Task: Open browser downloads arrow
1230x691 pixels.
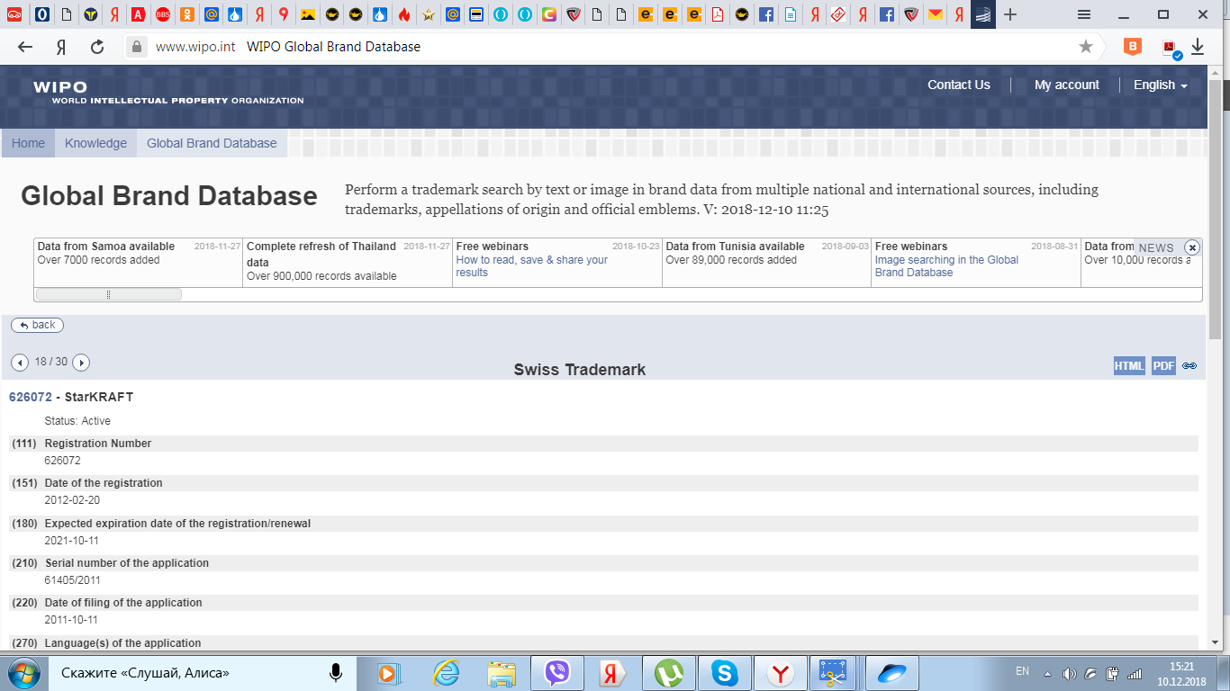Action: (x=1198, y=47)
